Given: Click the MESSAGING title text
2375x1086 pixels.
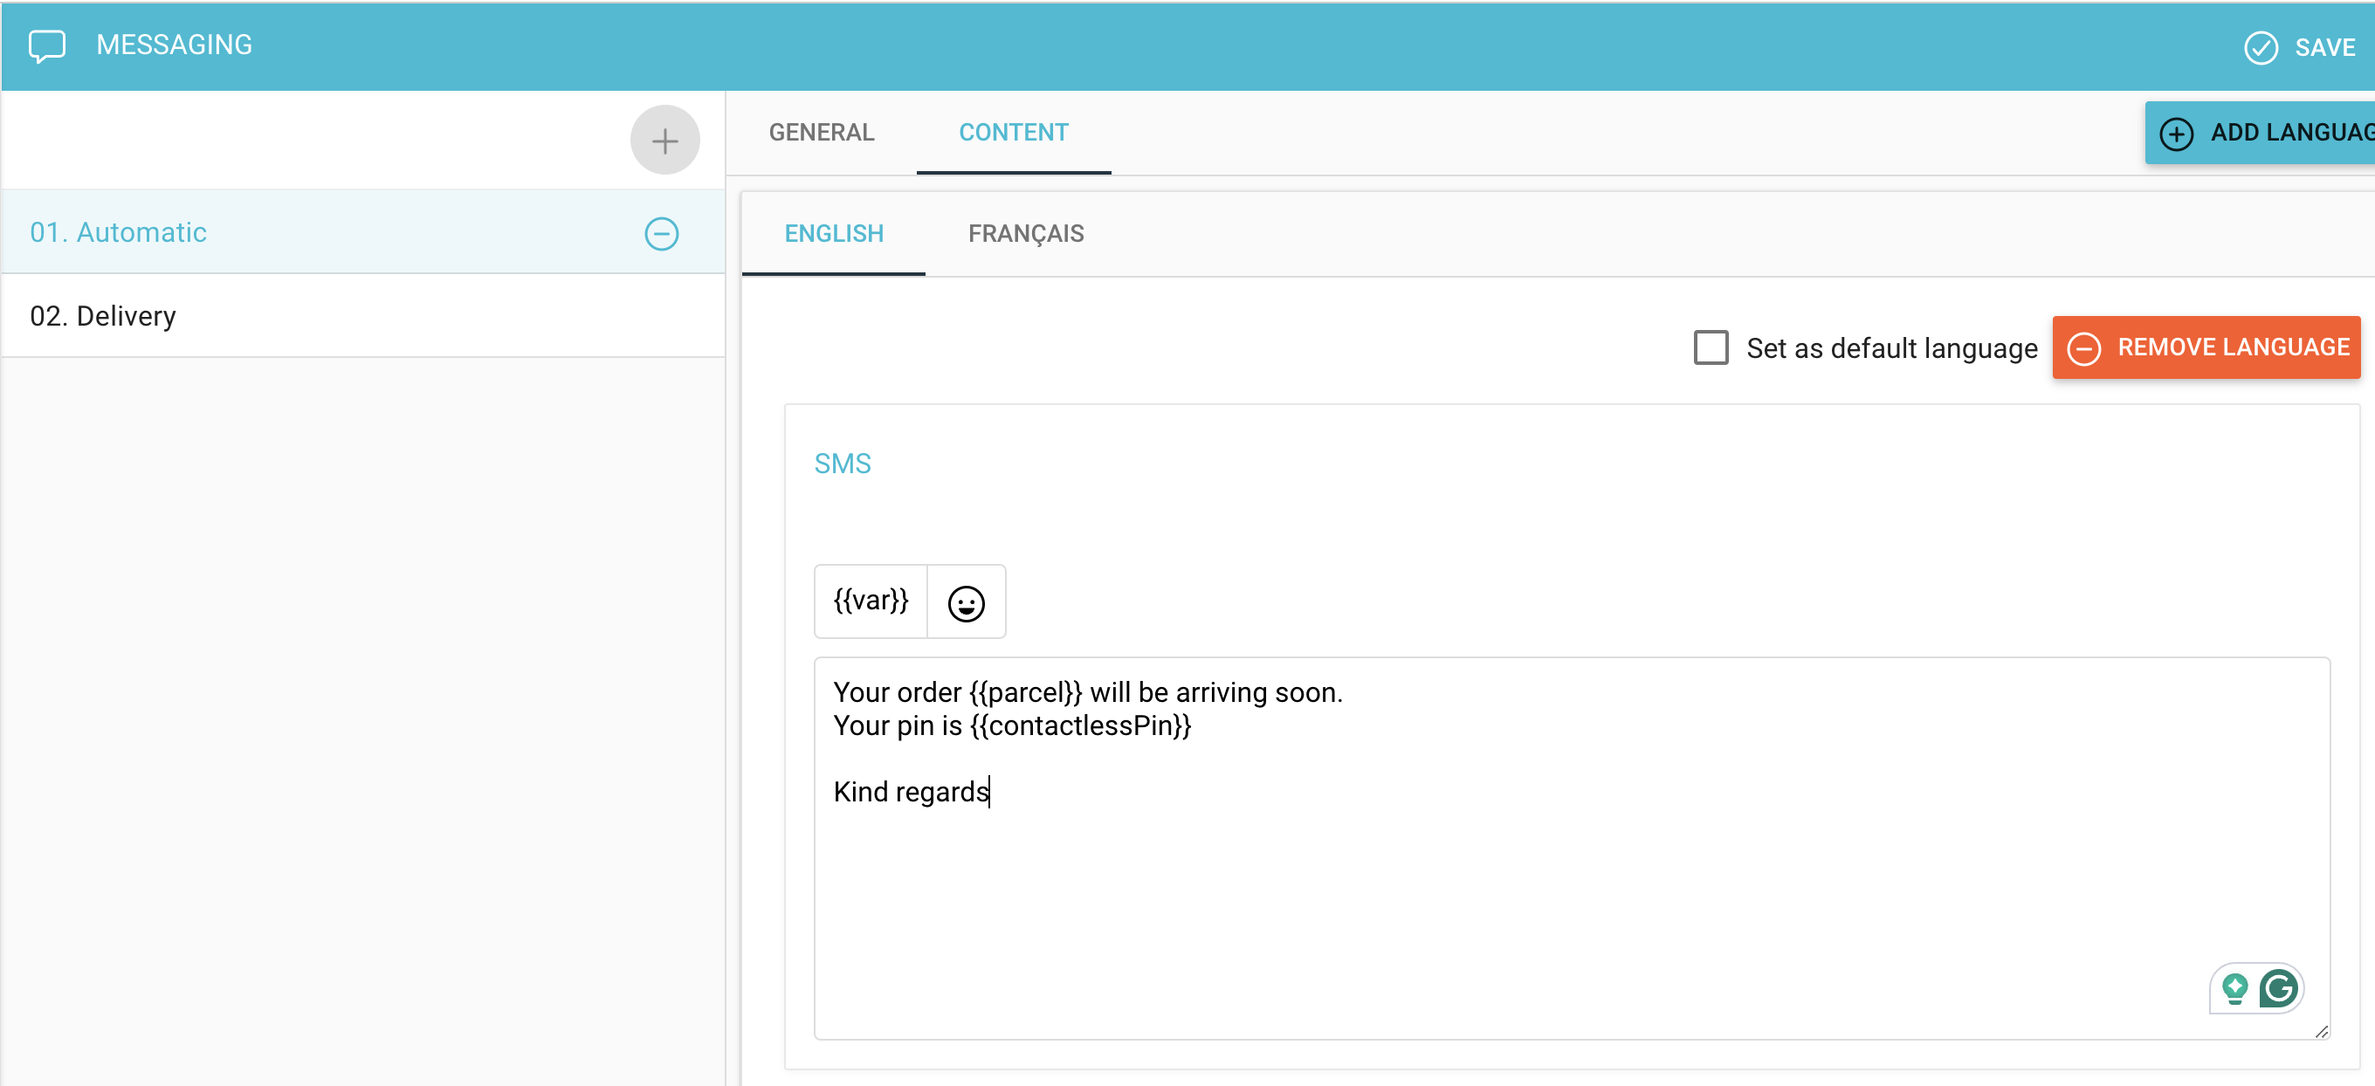Looking at the screenshot, I should tap(175, 45).
